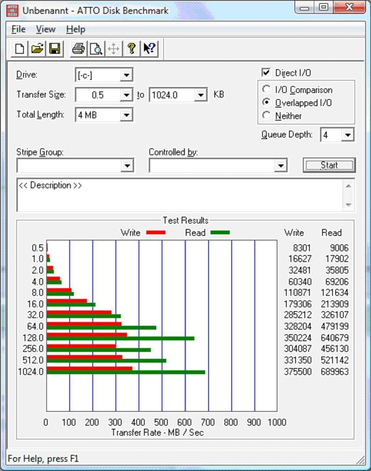Click the Read column header in results
371x471 pixels.
click(331, 233)
